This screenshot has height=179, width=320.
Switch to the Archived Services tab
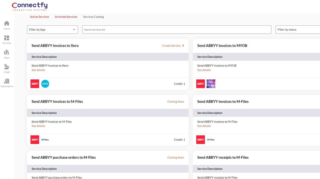pyautogui.click(x=66, y=17)
